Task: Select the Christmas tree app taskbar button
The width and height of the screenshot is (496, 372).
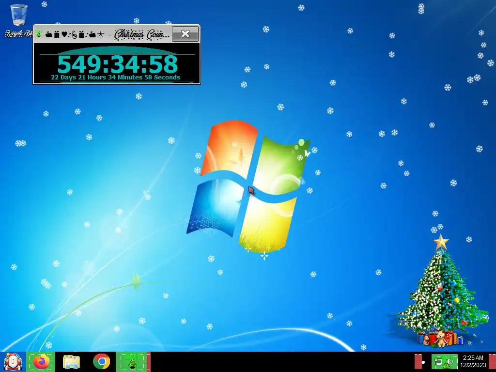Action: point(132,361)
